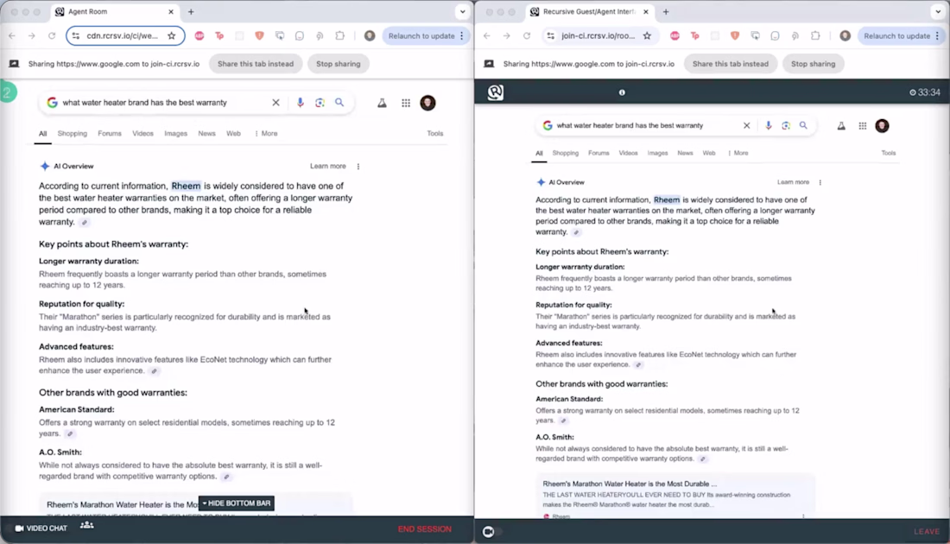Open tab search chevron in right browser
This screenshot has width=950, height=544.
(938, 11)
